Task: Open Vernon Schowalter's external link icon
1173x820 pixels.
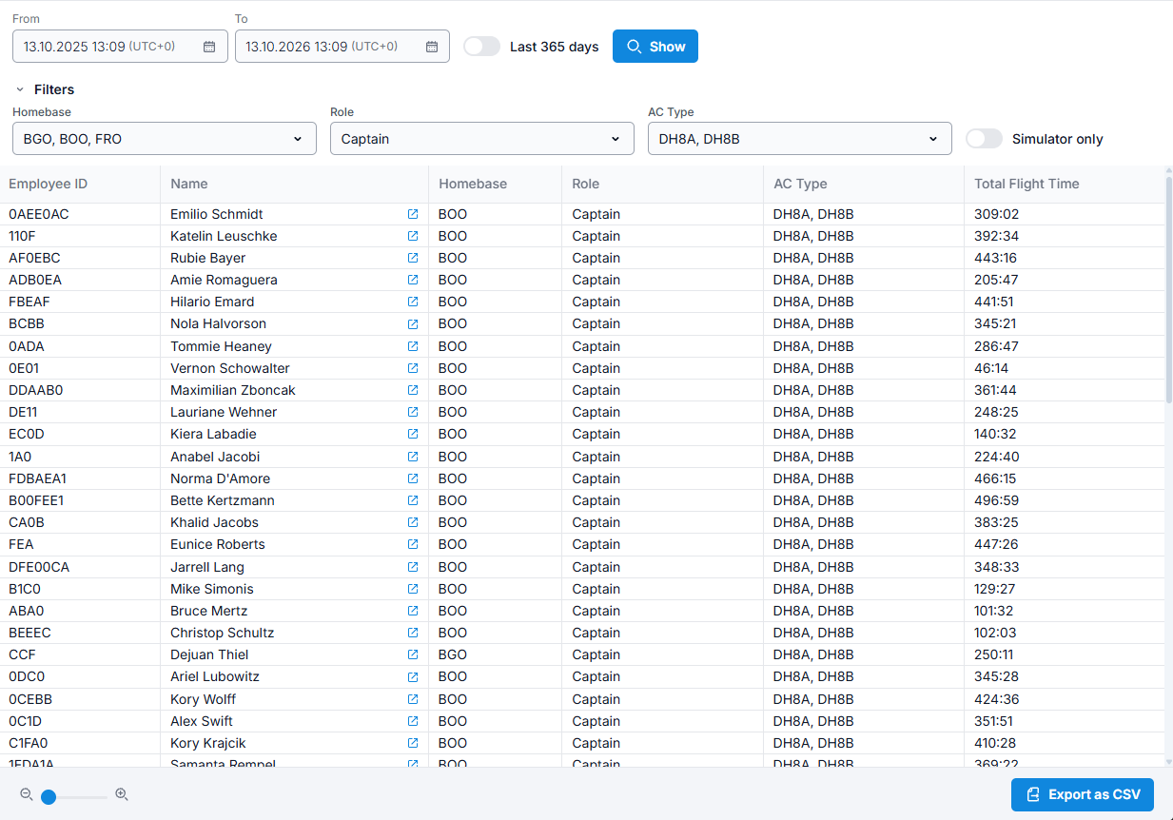Action: pos(413,368)
